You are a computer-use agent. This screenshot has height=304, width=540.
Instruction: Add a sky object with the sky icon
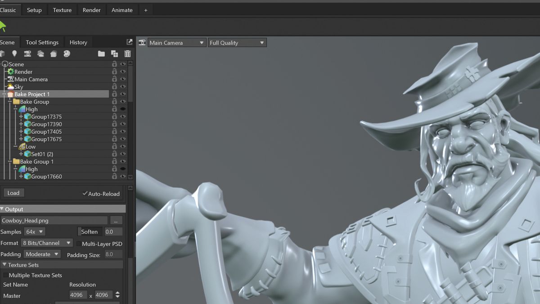coord(40,54)
